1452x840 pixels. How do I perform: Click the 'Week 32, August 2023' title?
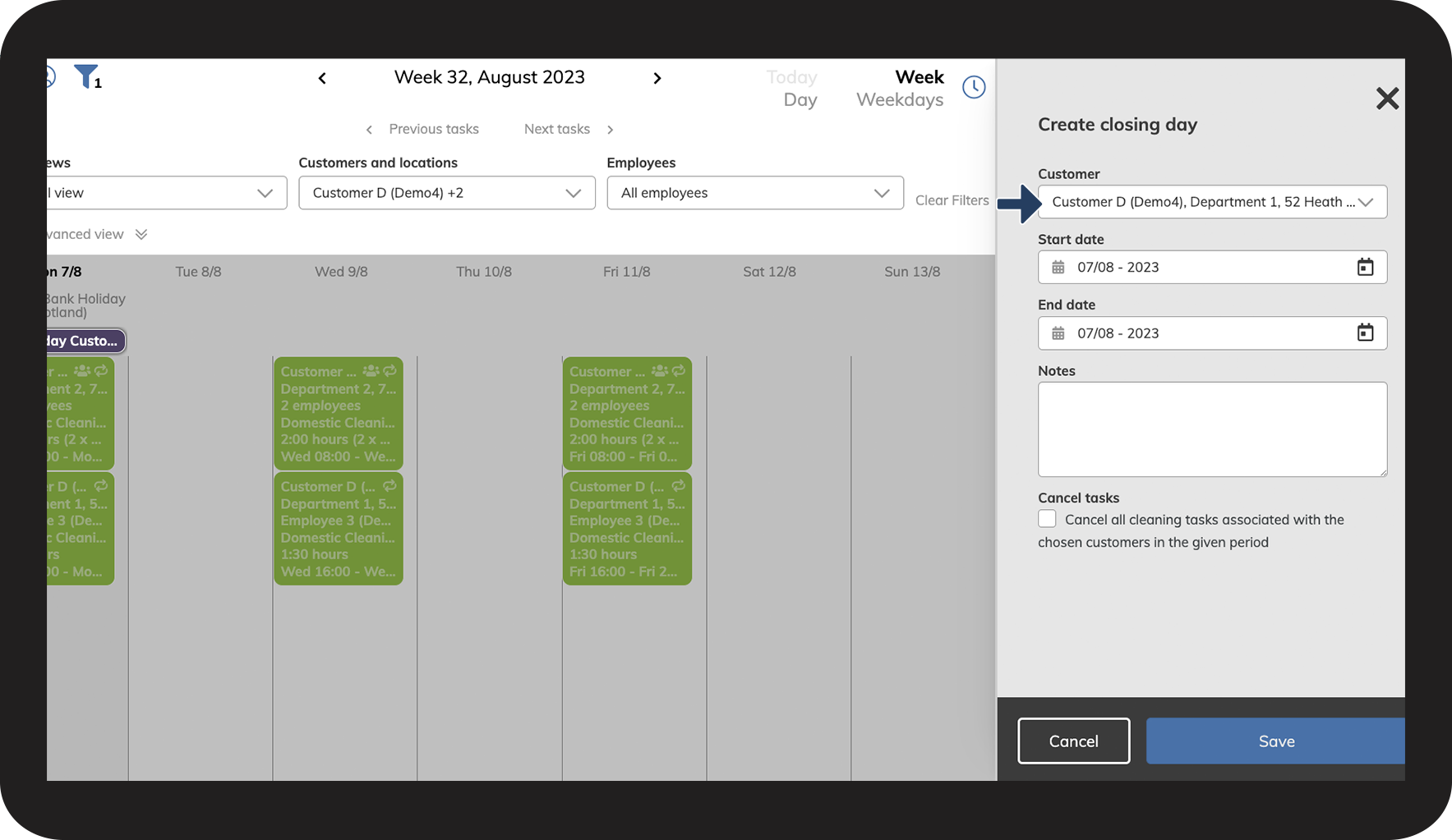[490, 77]
